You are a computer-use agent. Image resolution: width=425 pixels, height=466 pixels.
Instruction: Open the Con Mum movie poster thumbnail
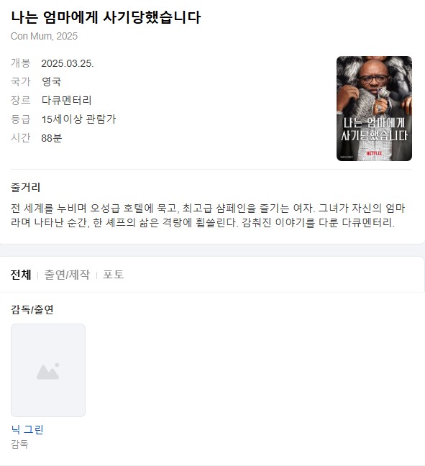pos(374,109)
